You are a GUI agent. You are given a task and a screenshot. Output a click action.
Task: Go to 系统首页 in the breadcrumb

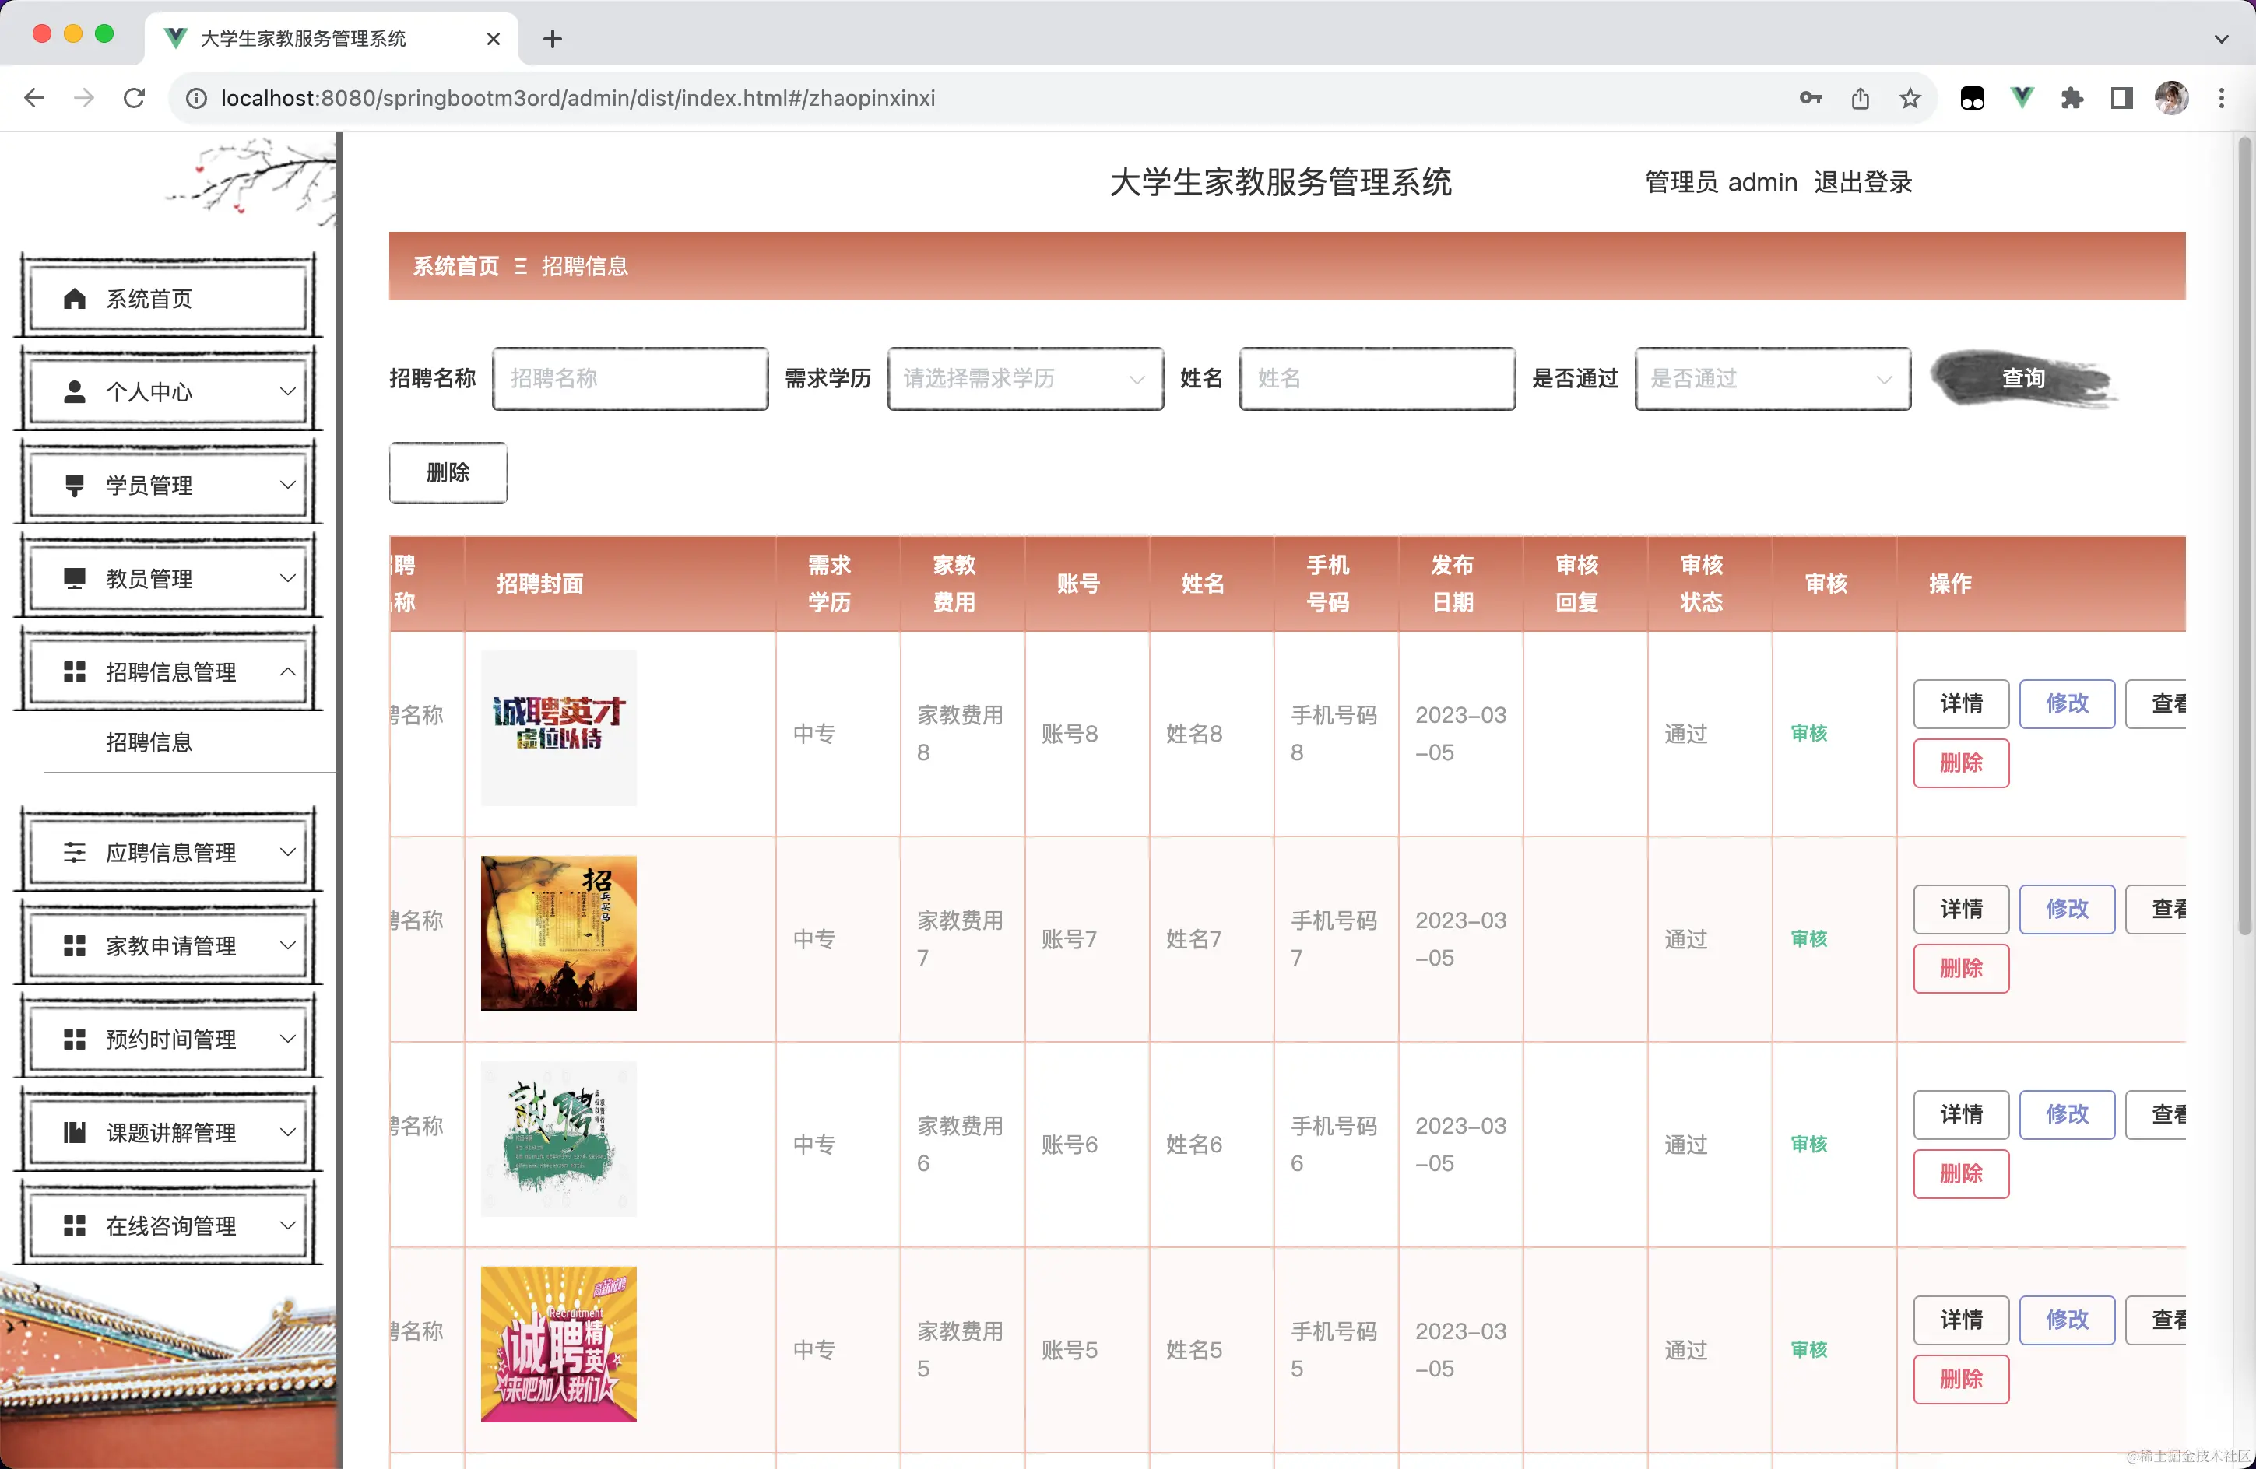coord(455,266)
